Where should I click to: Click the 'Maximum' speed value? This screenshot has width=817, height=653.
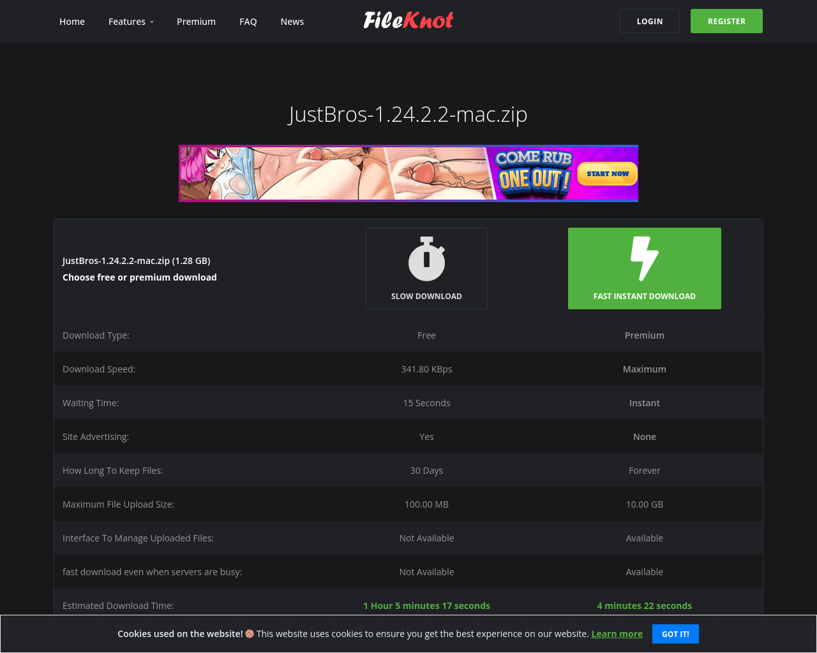645,369
